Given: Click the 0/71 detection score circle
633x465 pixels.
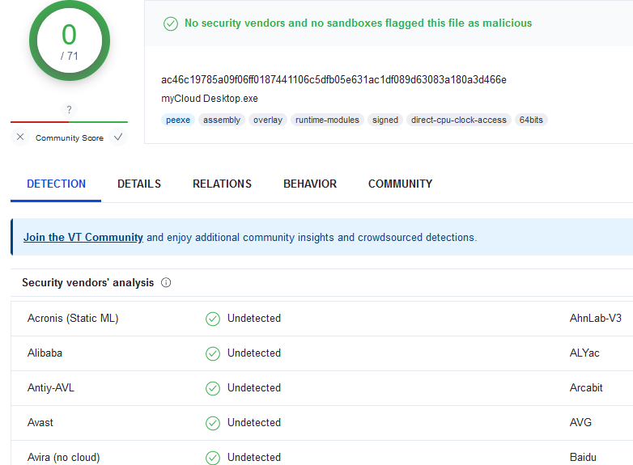Looking at the screenshot, I should click(x=69, y=40).
